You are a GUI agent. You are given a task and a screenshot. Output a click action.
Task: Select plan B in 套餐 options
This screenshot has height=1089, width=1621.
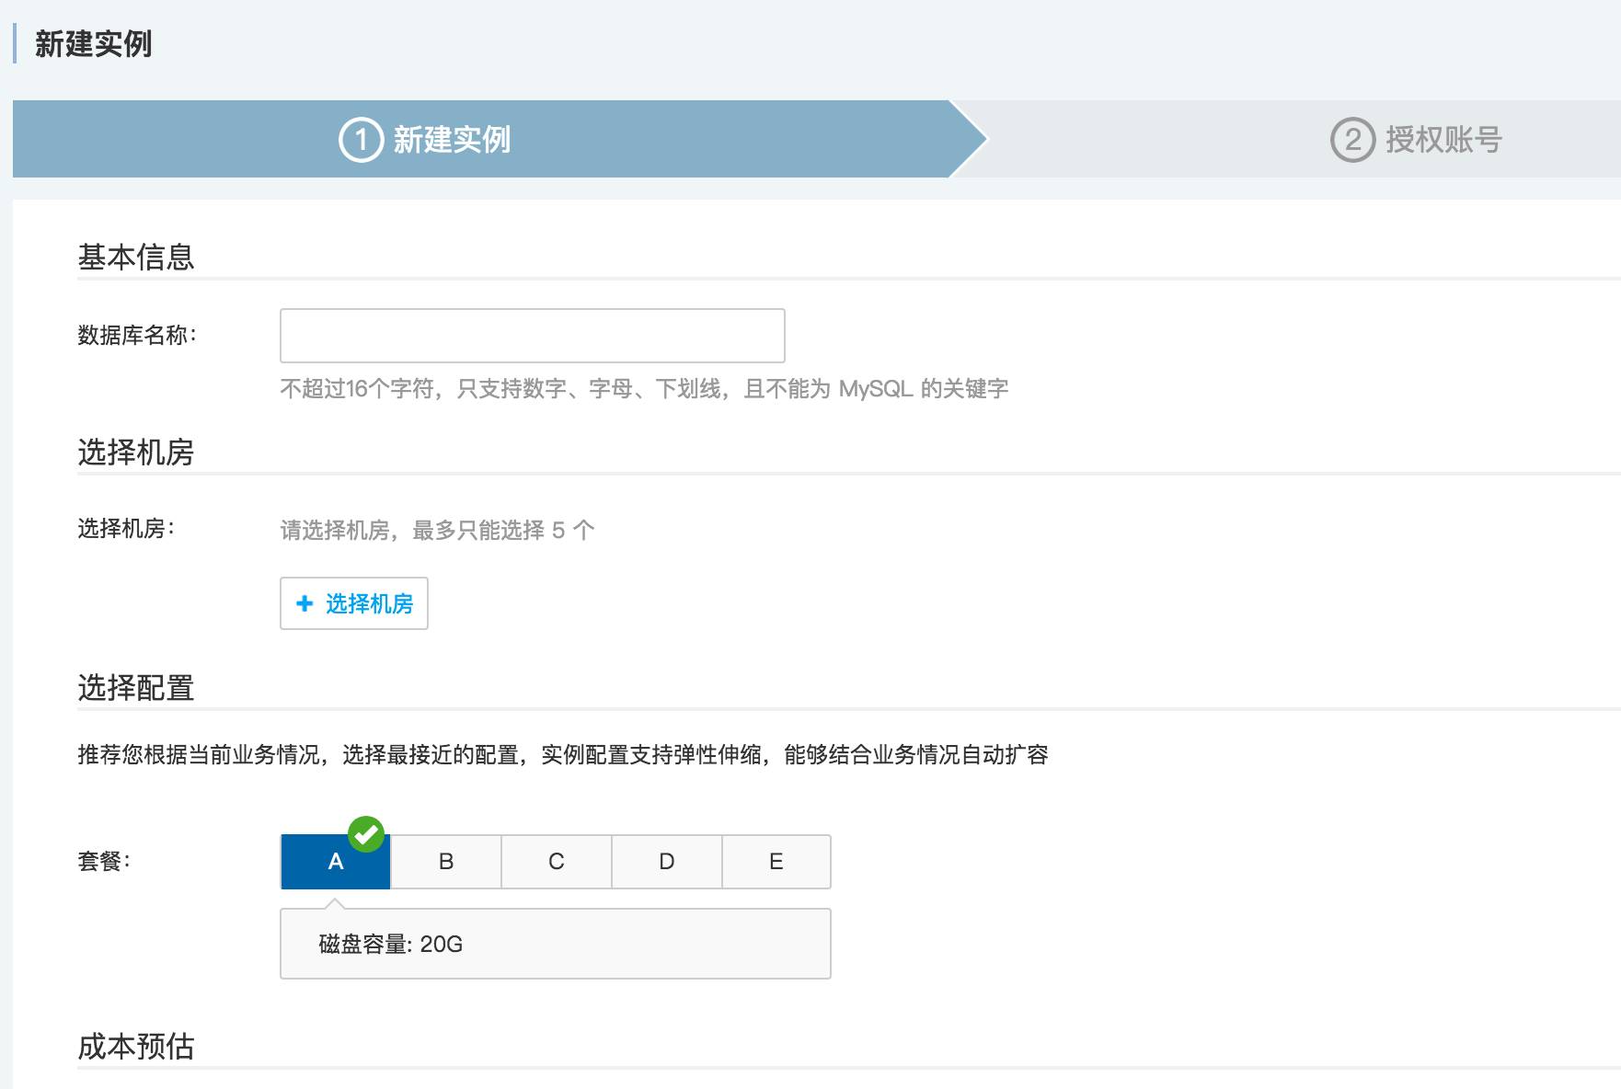(446, 862)
